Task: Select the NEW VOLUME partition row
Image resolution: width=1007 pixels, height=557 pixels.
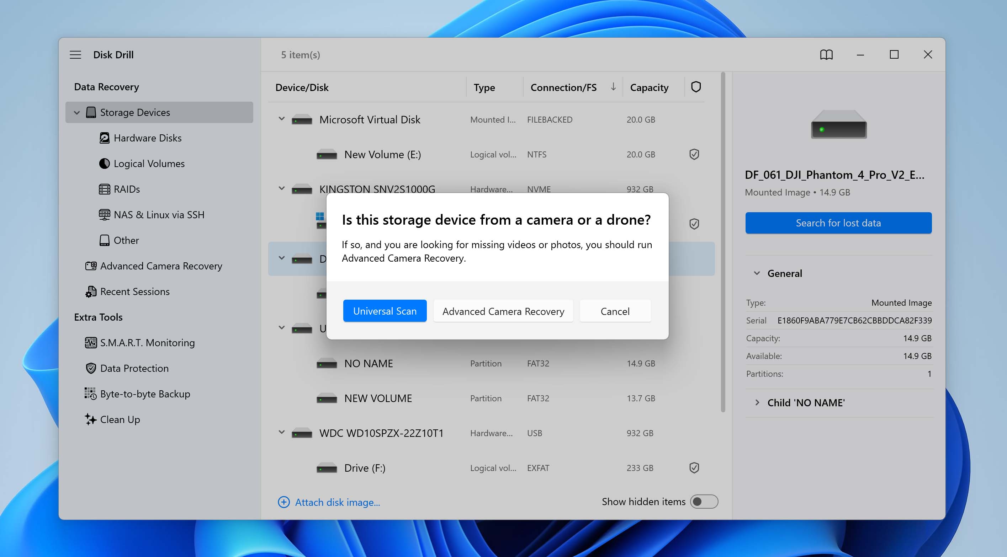Action: pyautogui.click(x=491, y=398)
